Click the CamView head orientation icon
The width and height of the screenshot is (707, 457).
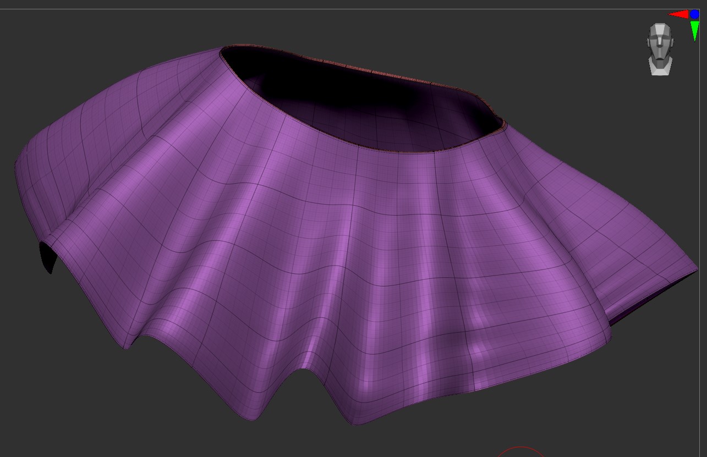coord(660,44)
